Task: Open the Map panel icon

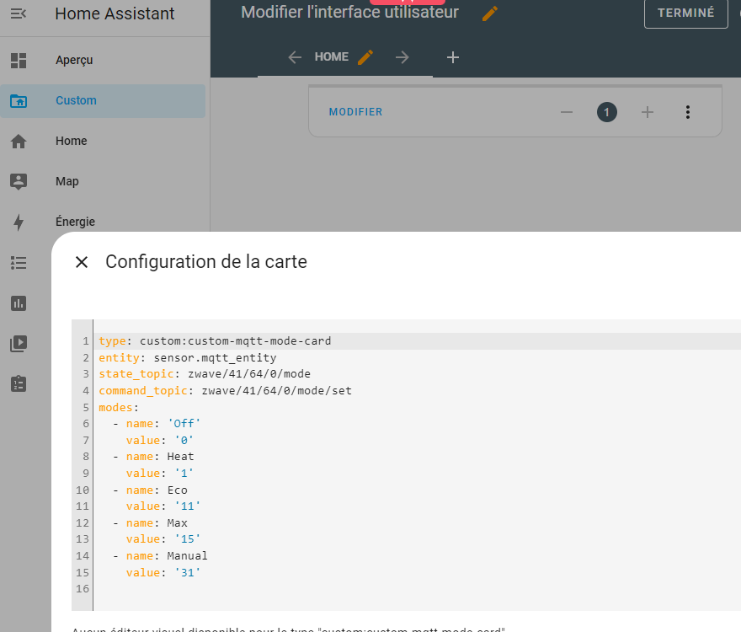Action: (x=19, y=181)
